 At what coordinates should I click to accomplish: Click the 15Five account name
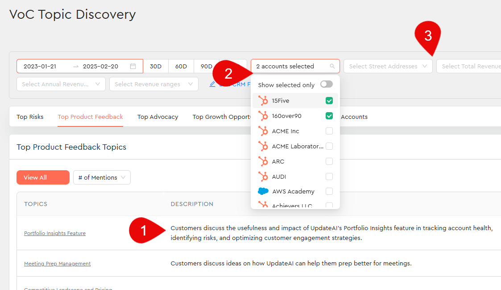[281, 101]
